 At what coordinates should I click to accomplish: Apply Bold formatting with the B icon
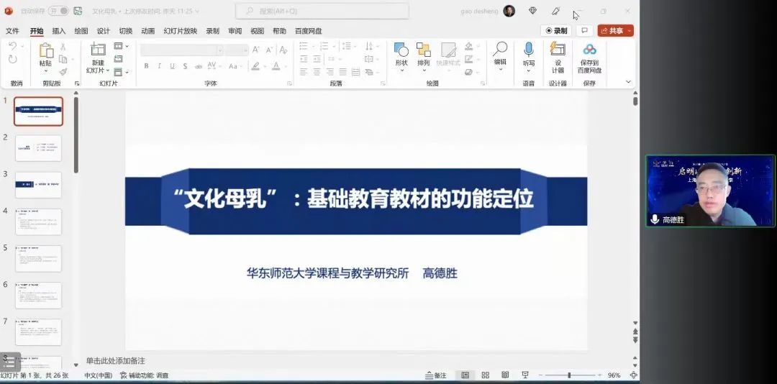[146, 66]
